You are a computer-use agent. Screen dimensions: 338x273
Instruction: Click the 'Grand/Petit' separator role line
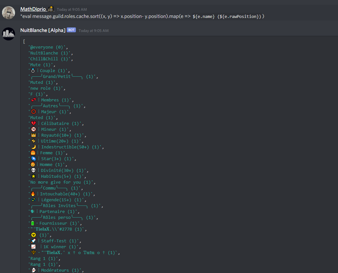pyautogui.click(x=63, y=77)
